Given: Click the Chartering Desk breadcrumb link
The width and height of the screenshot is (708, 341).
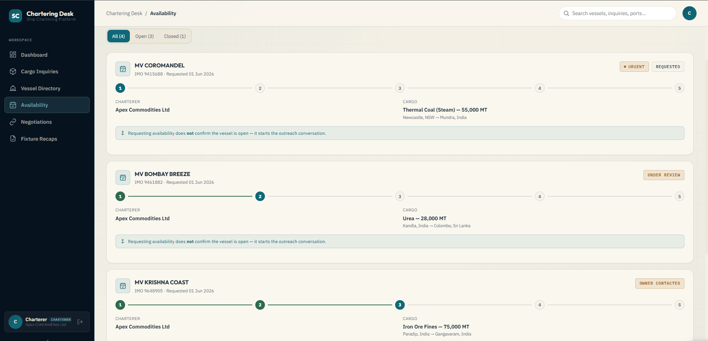Looking at the screenshot, I should (x=124, y=13).
